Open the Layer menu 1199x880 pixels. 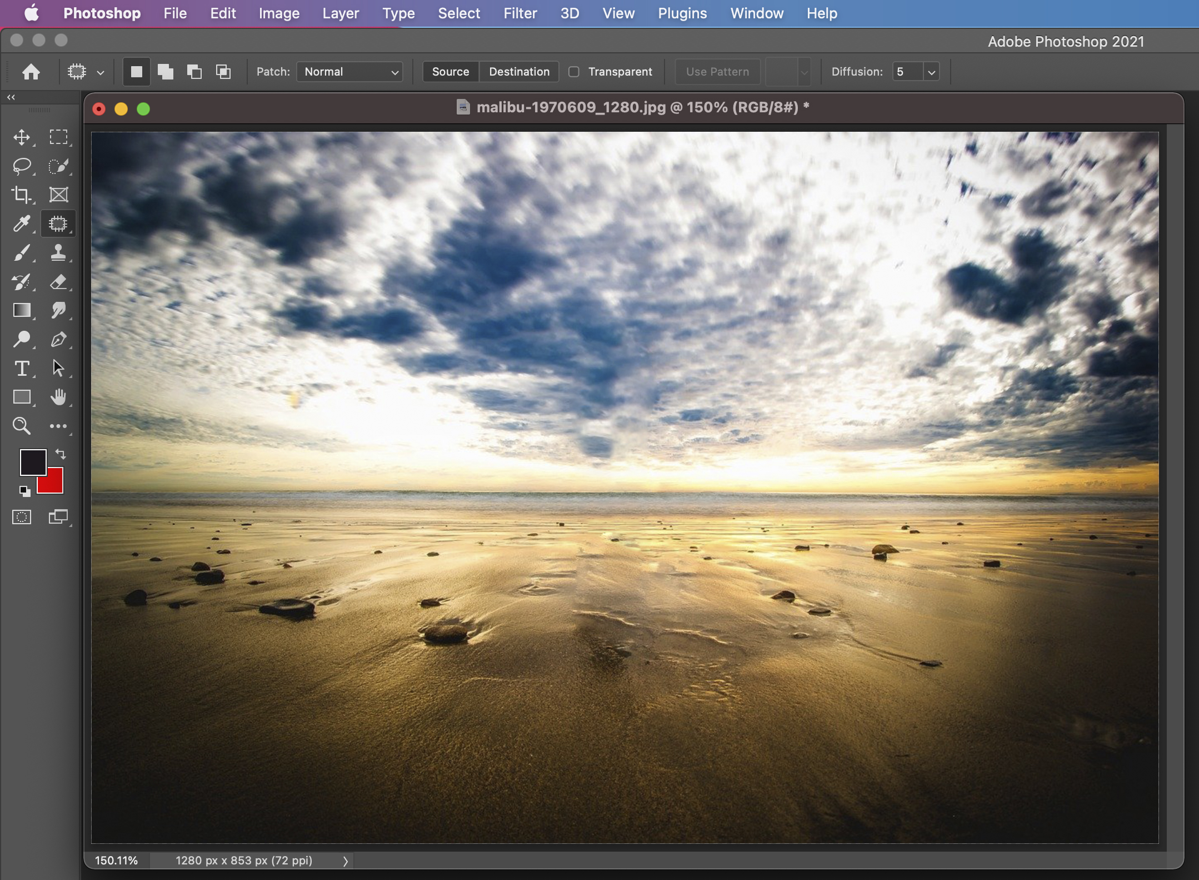[341, 13]
